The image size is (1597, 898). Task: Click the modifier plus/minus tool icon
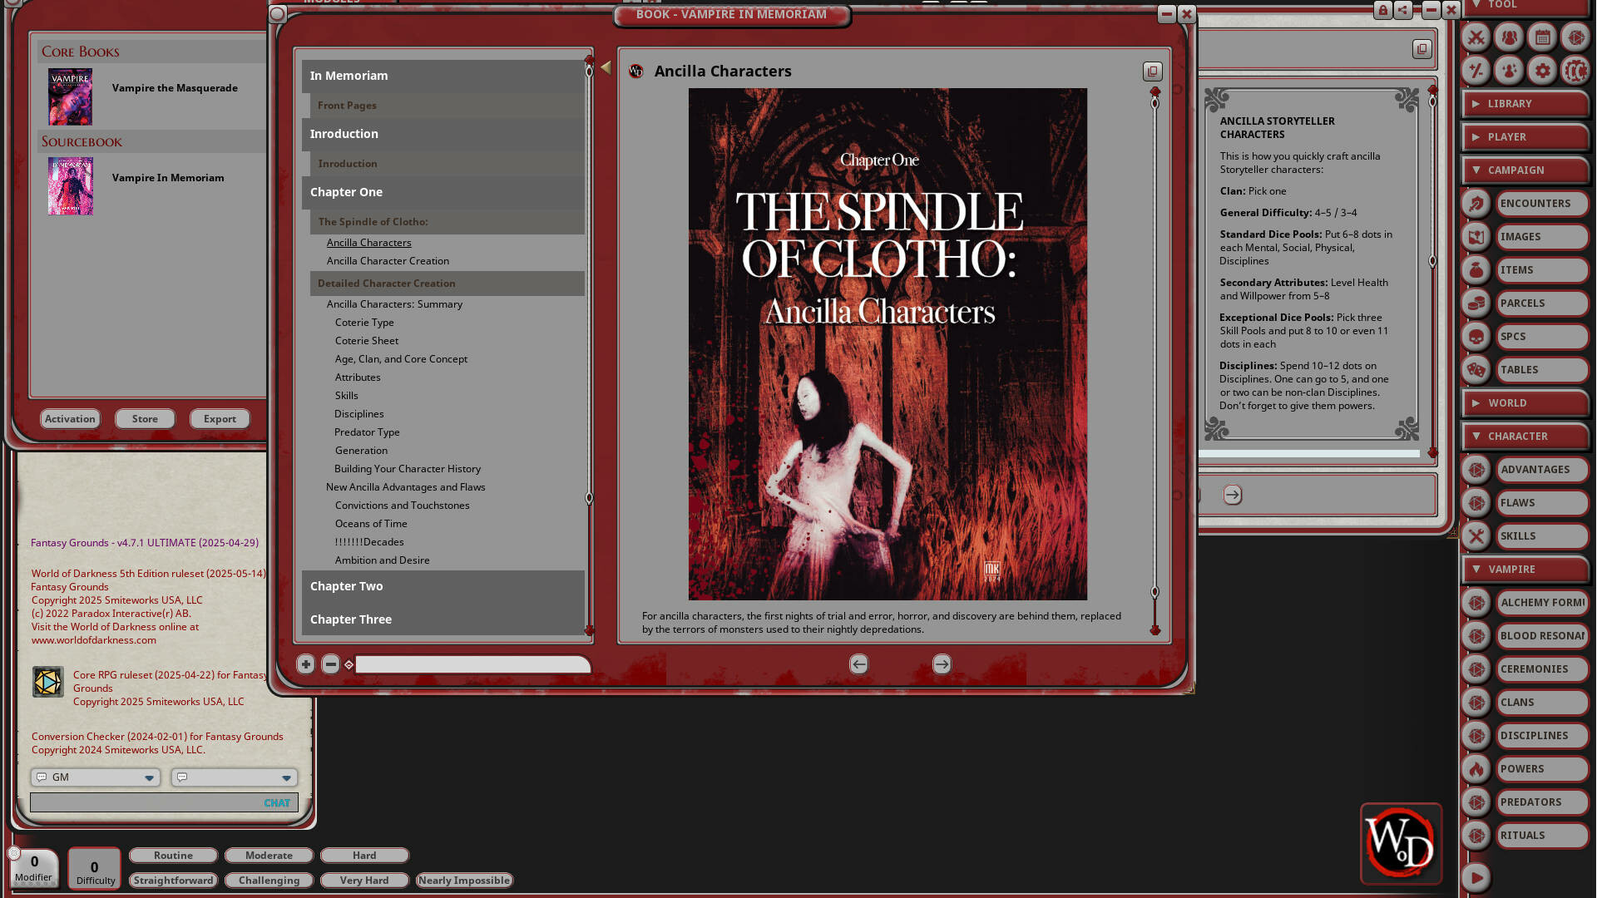(1476, 71)
